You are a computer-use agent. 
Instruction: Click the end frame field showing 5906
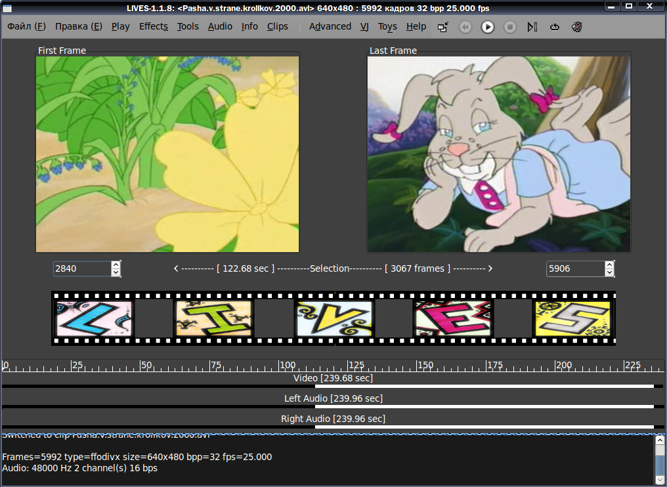coord(576,269)
